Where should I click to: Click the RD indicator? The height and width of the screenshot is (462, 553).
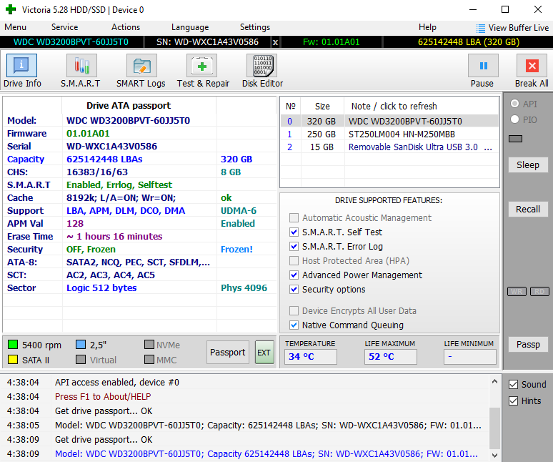539,292
